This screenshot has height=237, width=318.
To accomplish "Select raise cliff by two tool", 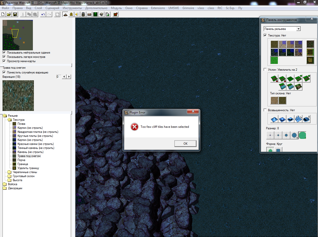I will pyautogui.click(x=306, y=79).
